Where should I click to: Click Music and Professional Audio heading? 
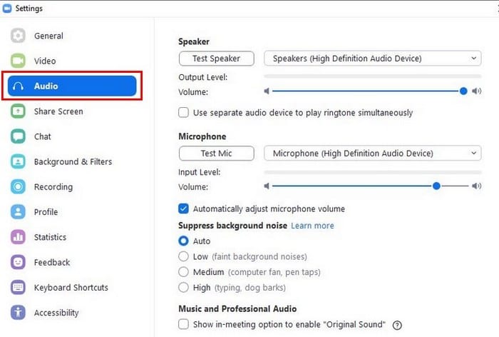point(237,308)
